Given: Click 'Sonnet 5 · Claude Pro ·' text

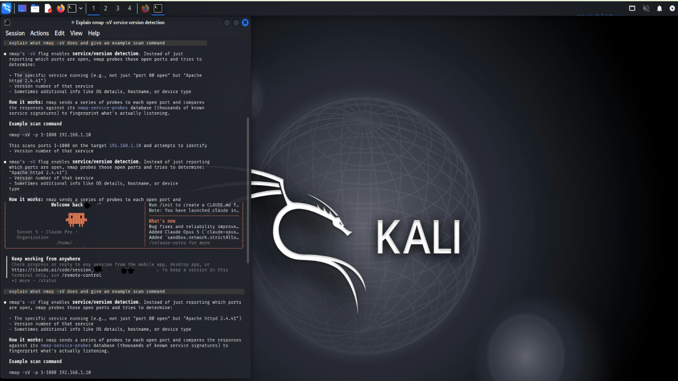Looking at the screenshot, I should click(x=47, y=232).
